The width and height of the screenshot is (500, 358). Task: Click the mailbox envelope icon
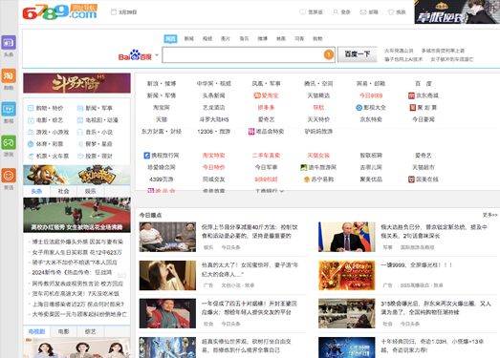pyautogui.click(x=363, y=12)
